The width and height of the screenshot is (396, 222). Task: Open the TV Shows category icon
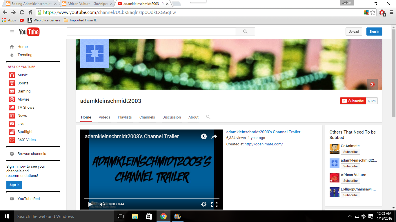[x=12, y=108]
